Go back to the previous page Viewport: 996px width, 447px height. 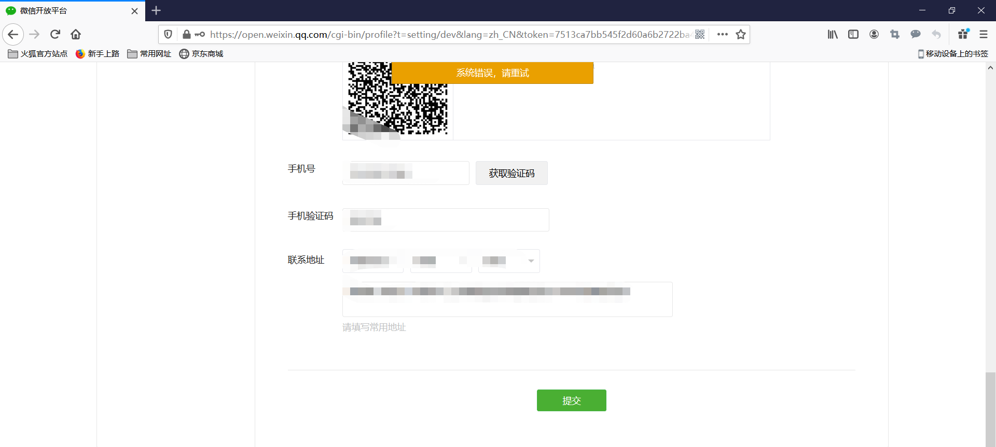13,35
